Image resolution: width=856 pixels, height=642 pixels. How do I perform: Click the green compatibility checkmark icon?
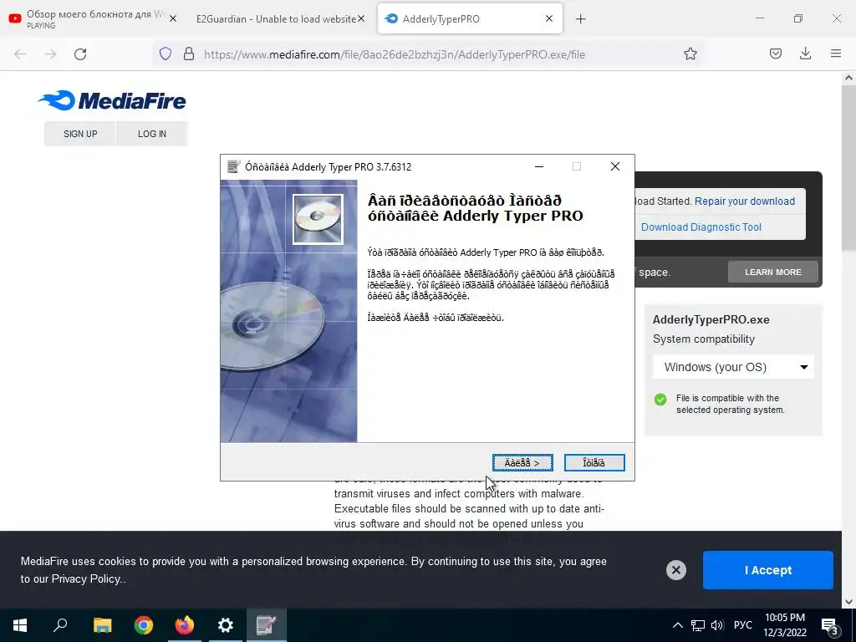pos(660,400)
